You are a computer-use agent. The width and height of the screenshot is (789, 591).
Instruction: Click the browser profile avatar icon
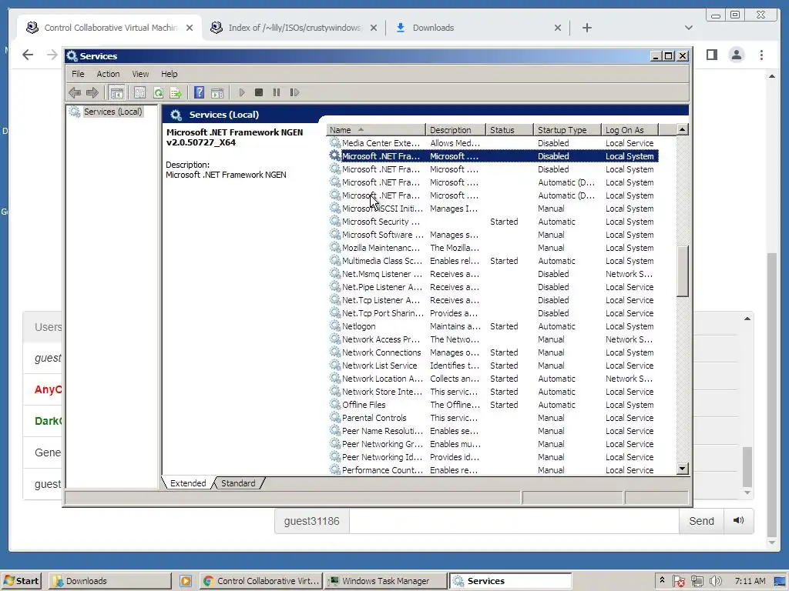click(736, 55)
